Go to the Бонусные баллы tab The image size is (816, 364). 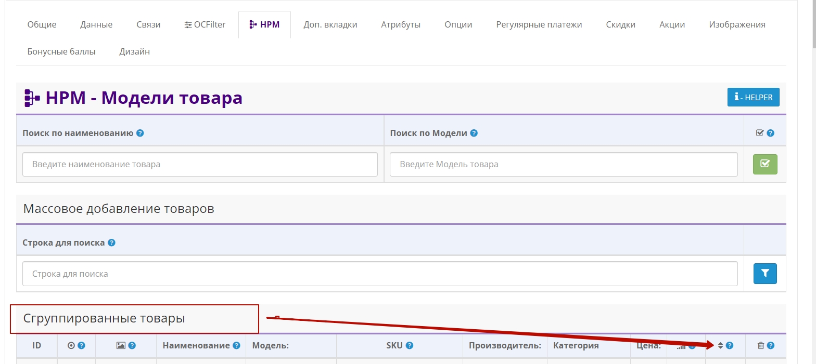point(61,51)
